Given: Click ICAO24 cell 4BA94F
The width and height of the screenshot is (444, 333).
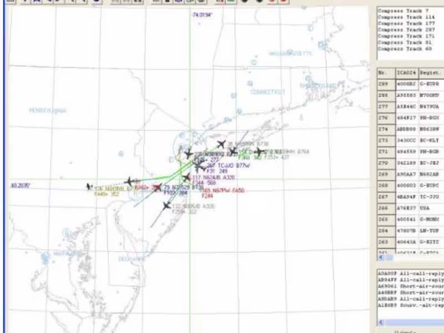Looking at the screenshot, I should point(407,197).
